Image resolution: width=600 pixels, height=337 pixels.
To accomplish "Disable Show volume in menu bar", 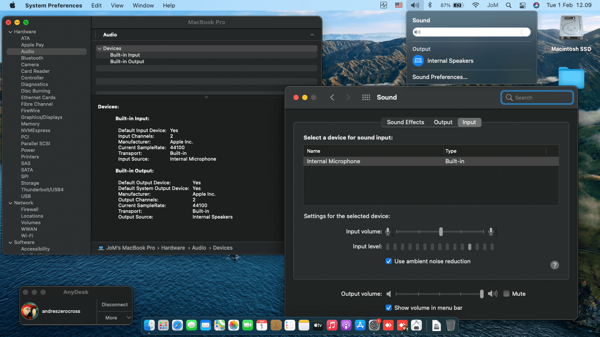I will point(389,308).
